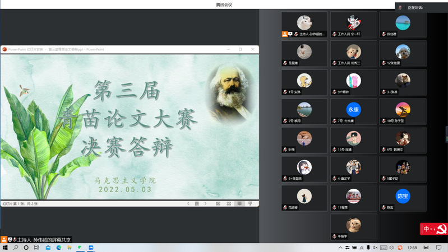Open Tencent Meeting from the taskbar

click(x=91, y=247)
